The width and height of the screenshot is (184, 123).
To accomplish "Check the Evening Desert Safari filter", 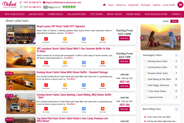I will pos(145,67).
